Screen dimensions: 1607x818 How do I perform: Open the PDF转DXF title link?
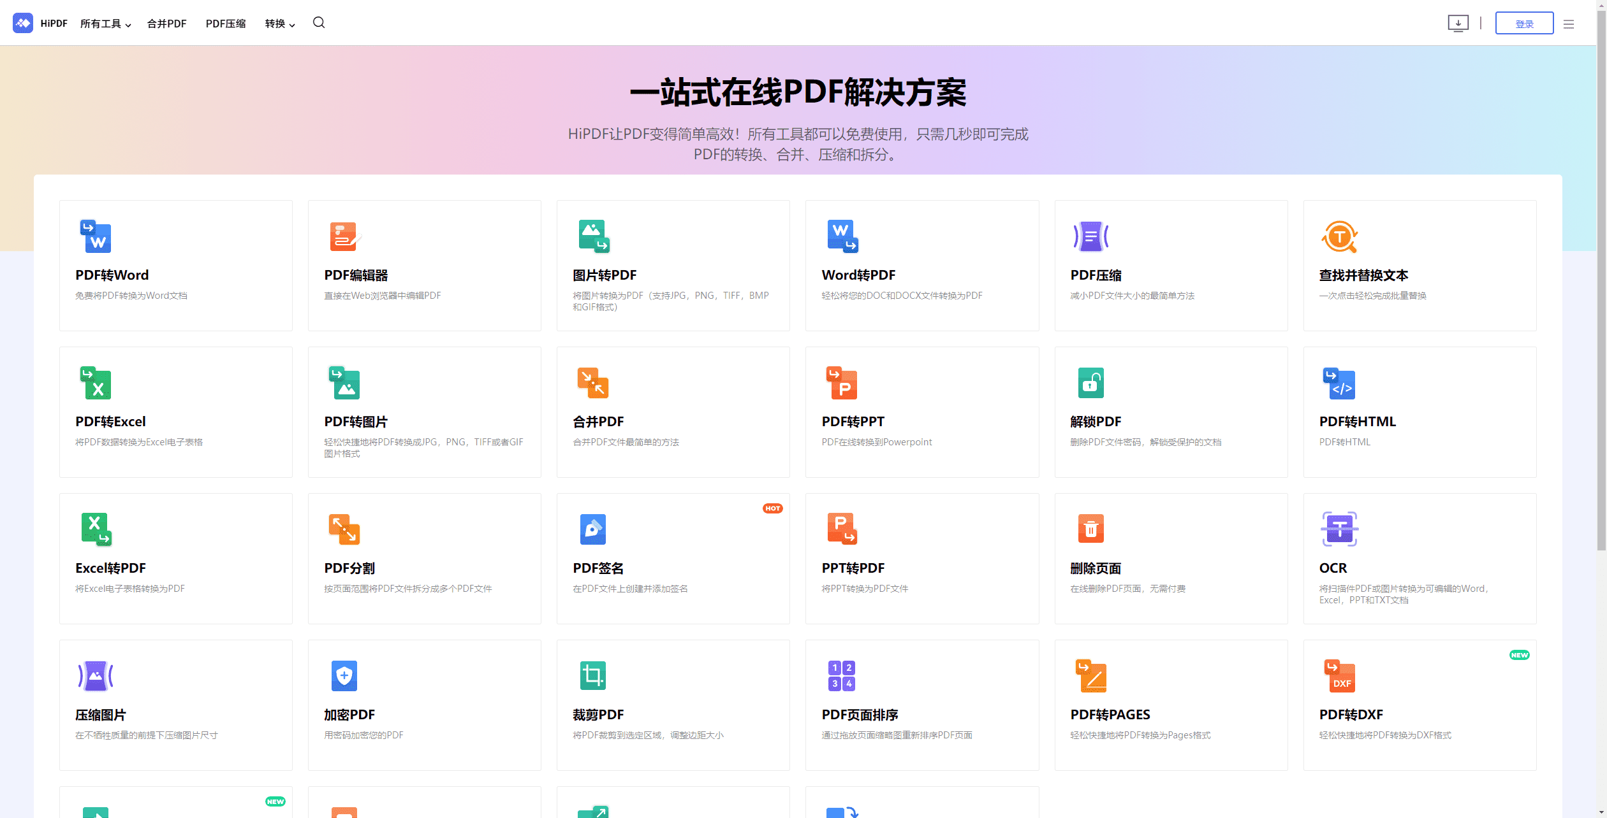tap(1351, 715)
